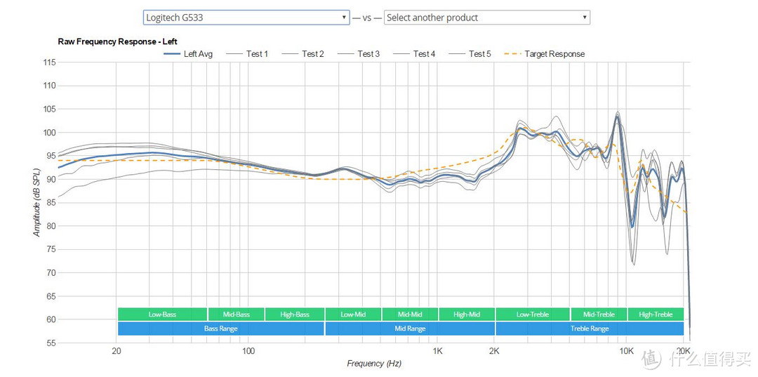Toggle the Left Avg legend series
The height and width of the screenshot is (377, 758).
[x=190, y=54]
